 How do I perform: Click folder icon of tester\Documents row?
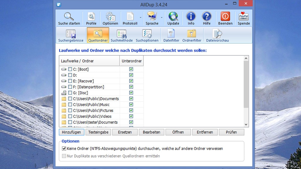click(64, 122)
